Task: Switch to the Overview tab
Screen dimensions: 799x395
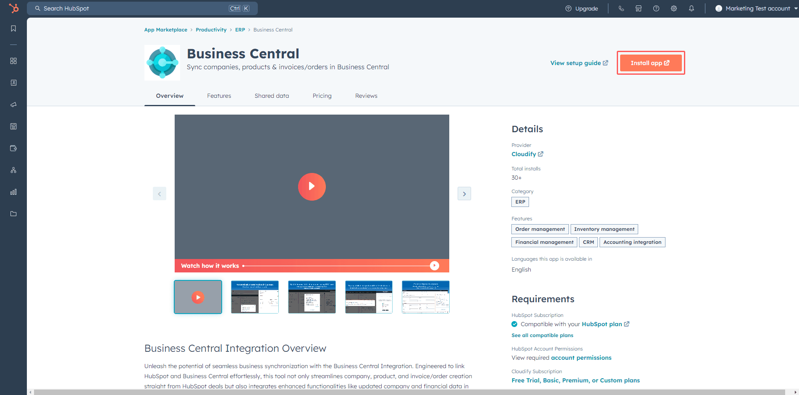Action: 170,96
